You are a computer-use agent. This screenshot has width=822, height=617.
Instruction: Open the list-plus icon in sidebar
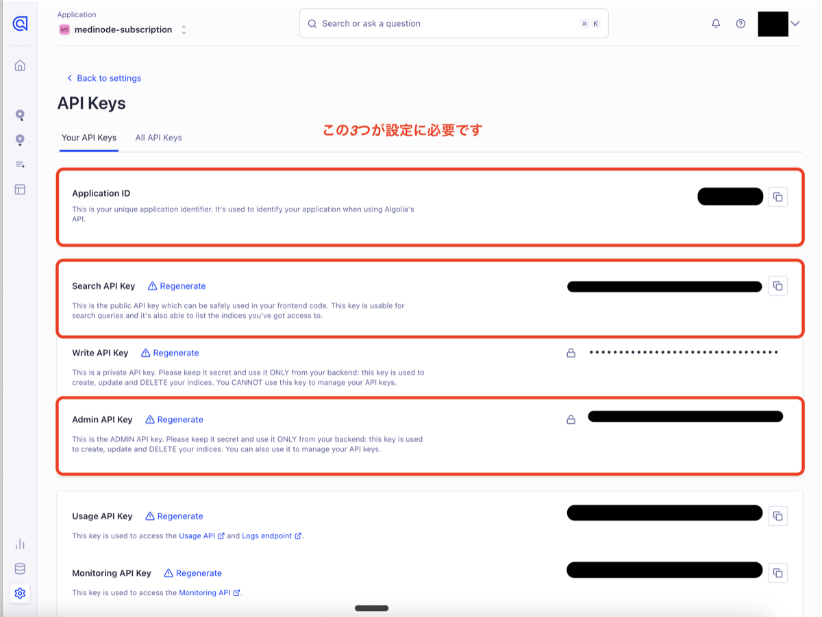click(20, 164)
